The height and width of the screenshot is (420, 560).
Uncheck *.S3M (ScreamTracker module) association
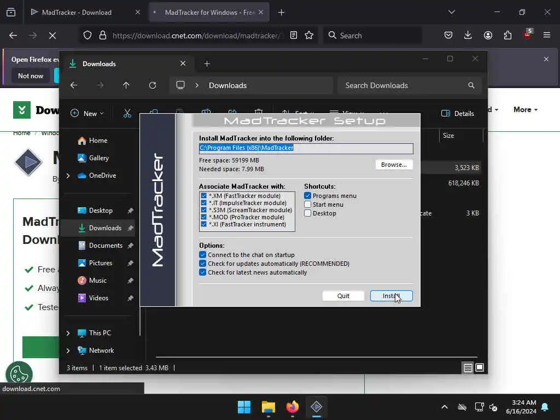tap(203, 210)
